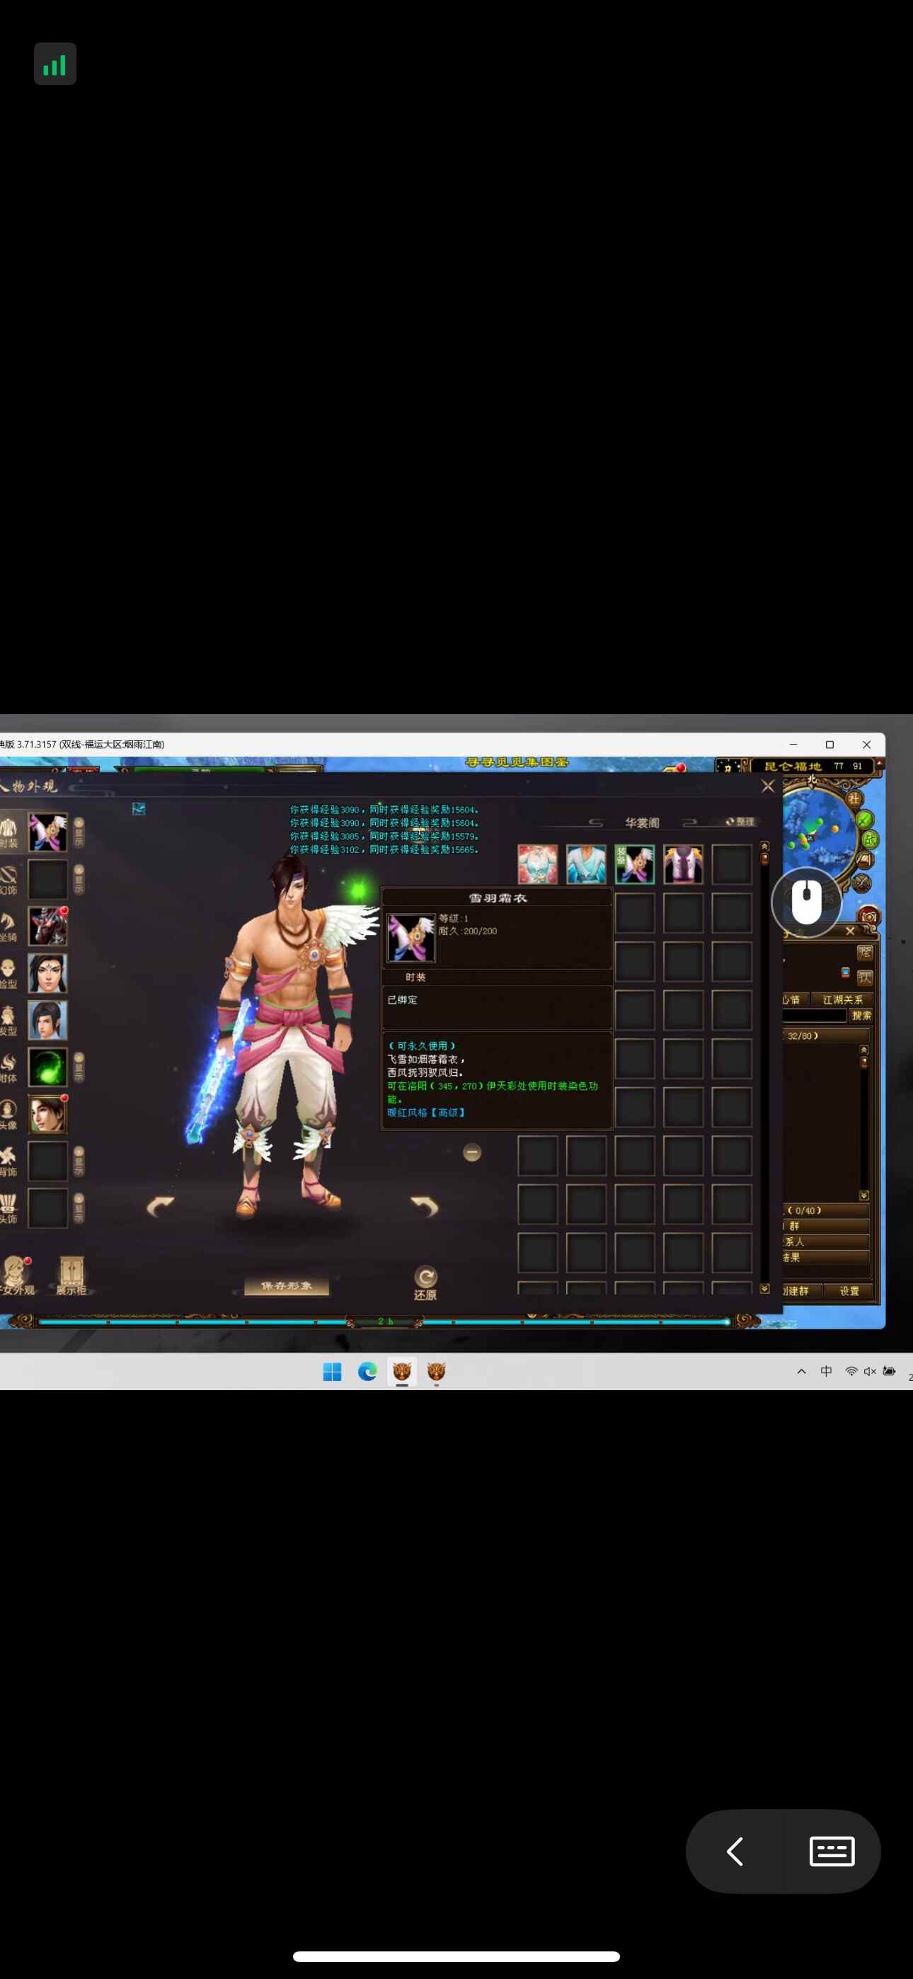Expand the 结果 results row
The height and width of the screenshot is (1979, 913).
tap(825, 1258)
